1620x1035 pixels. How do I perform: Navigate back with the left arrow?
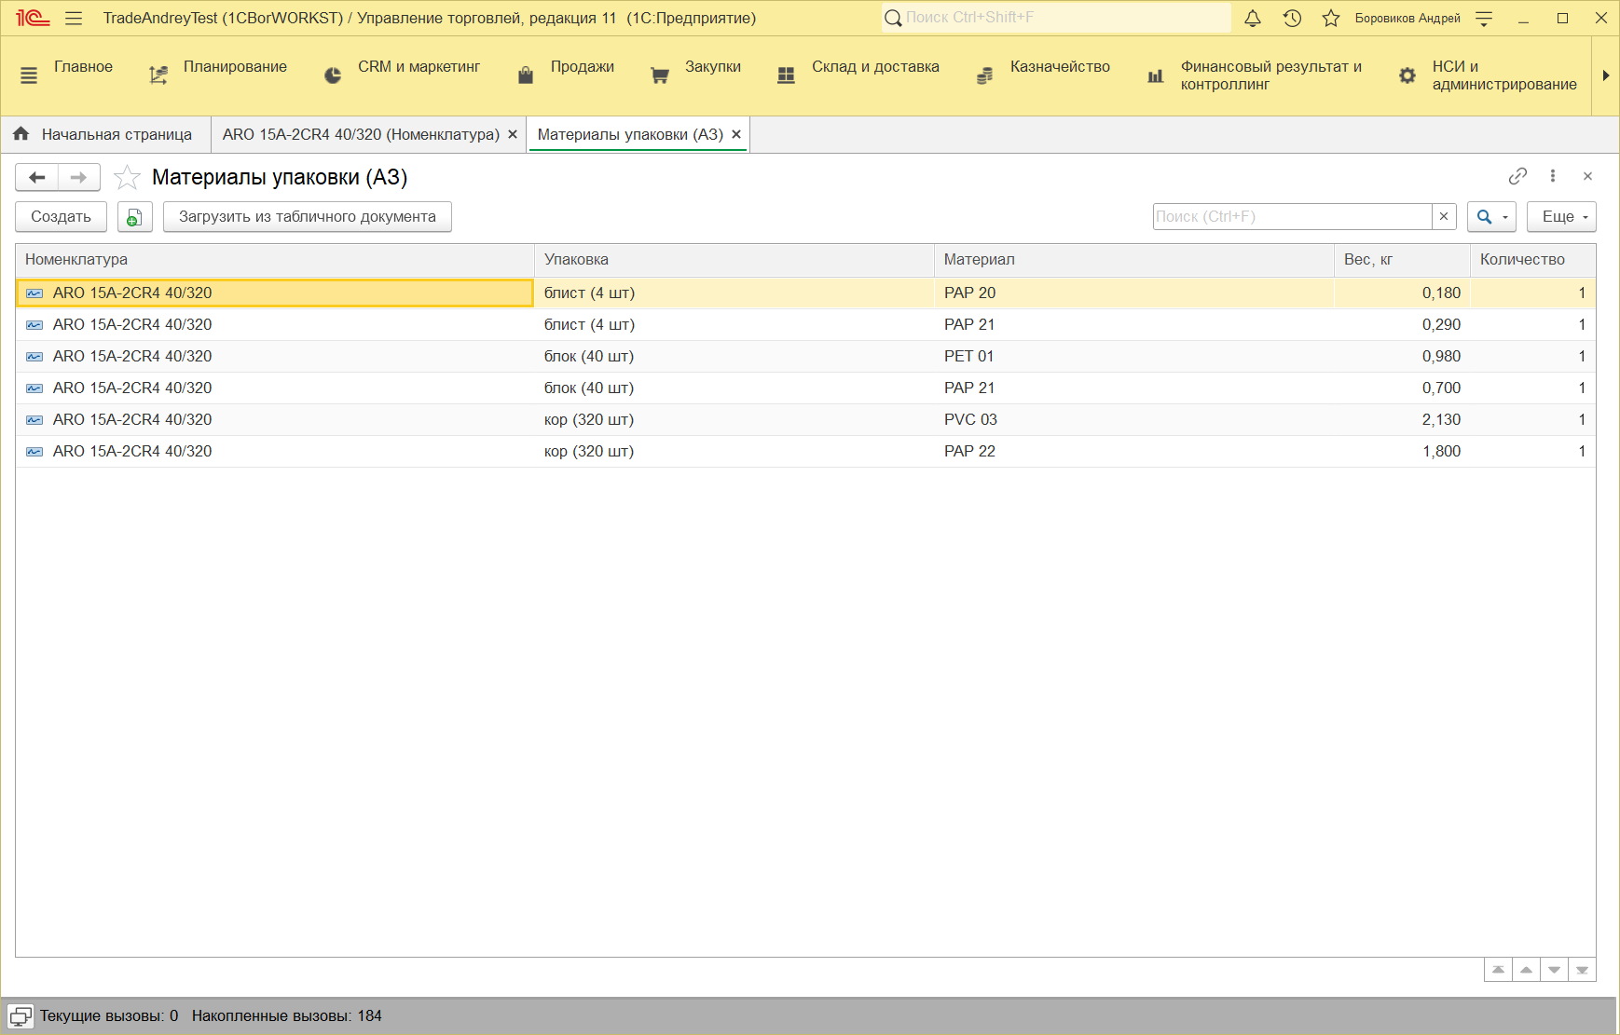click(37, 177)
